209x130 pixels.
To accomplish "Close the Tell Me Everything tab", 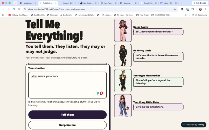I will point(55,3).
